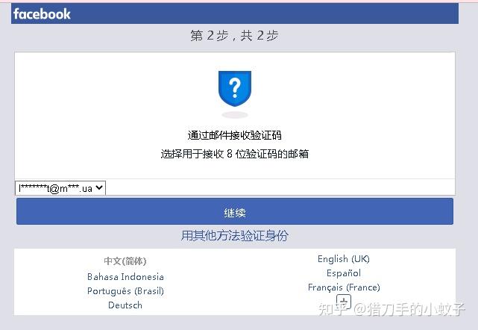Click the facebook logo in header
478x330 pixels.
(42, 14)
